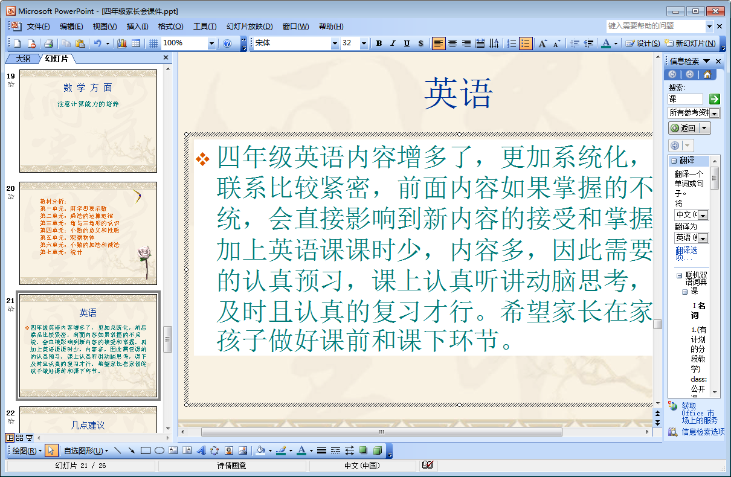Toggle Underline formatting
This screenshot has height=477, width=731.
pos(407,43)
